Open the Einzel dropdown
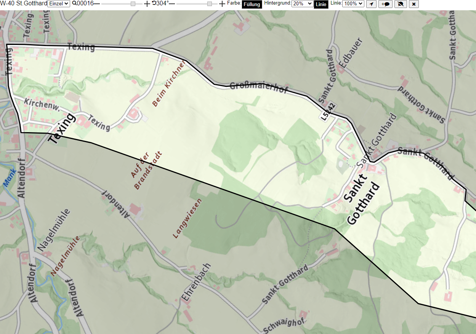 (x=59, y=3)
